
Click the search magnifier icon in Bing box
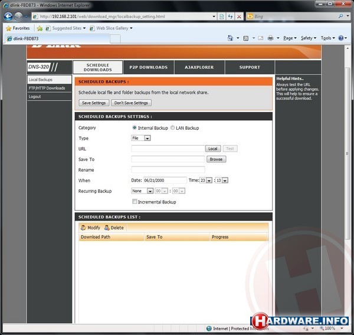[340, 17]
